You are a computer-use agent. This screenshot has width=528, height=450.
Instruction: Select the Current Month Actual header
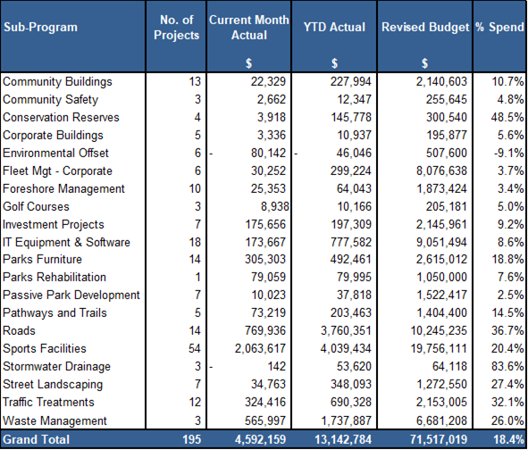point(249,28)
